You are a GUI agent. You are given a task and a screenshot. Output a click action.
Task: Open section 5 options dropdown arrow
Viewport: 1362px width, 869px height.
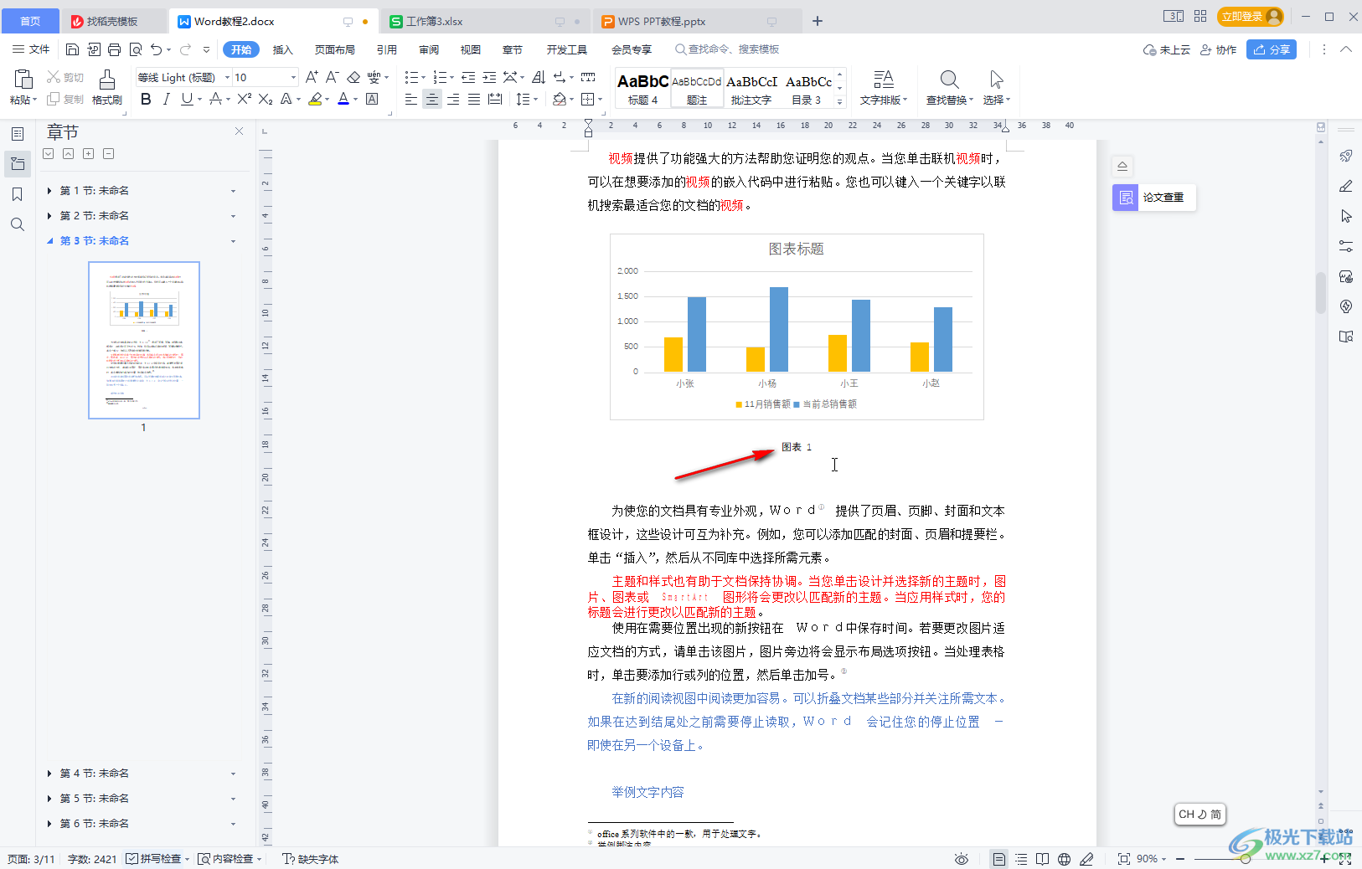234,799
